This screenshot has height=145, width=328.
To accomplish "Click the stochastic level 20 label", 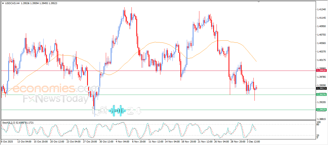I will click(318, 135).
